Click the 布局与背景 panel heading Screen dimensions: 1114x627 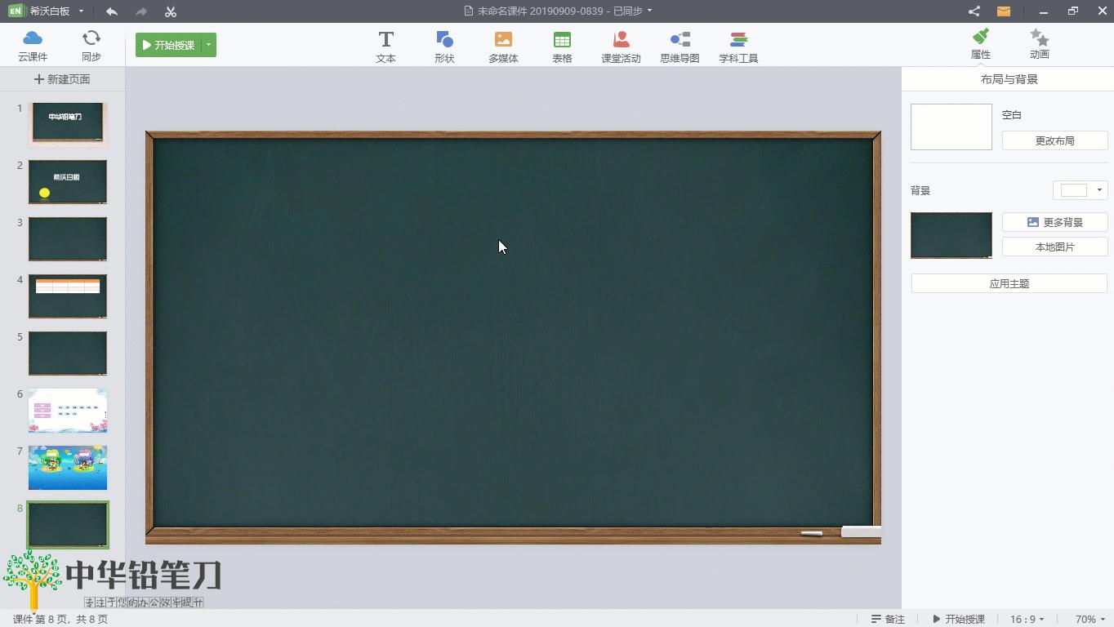[1009, 79]
